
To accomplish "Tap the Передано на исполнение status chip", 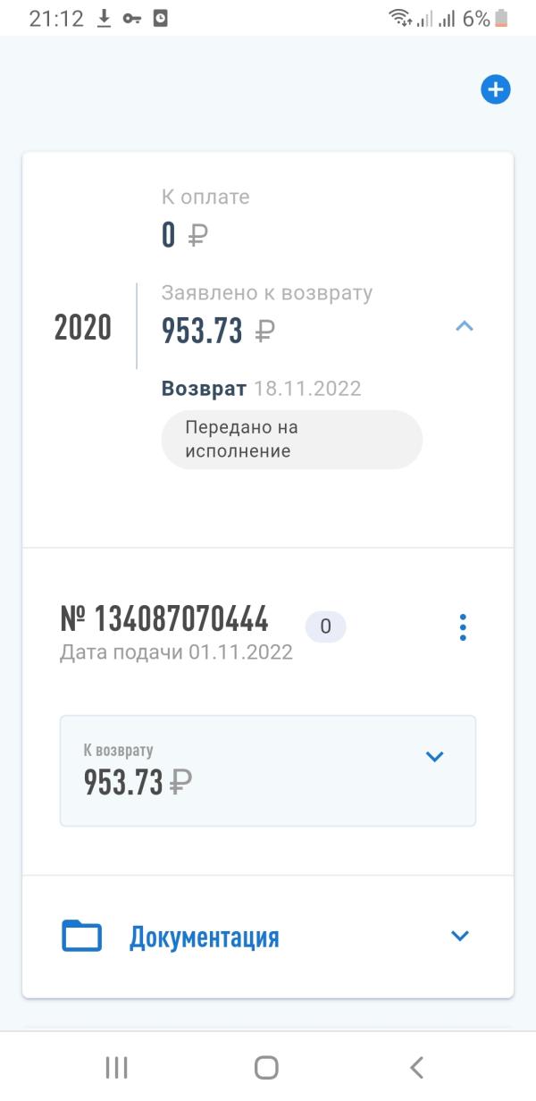I will (292, 440).
